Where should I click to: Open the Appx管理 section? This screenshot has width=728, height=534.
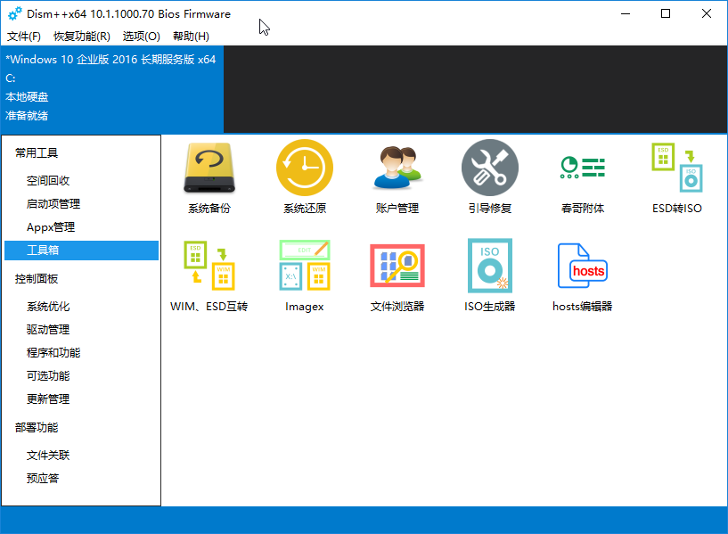56,226
